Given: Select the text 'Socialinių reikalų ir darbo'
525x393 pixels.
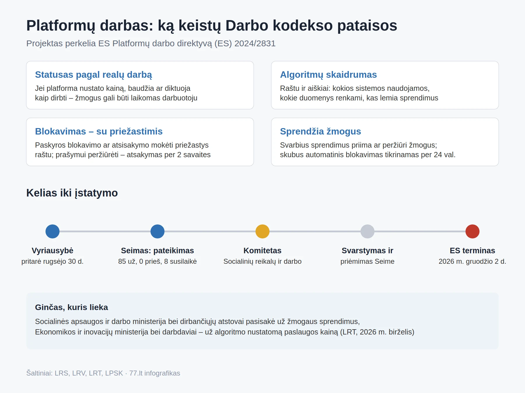Looking at the screenshot, I should pyautogui.click(x=262, y=261).
